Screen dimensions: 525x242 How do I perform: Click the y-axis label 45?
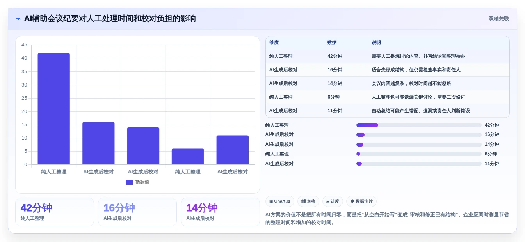click(24, 45)
